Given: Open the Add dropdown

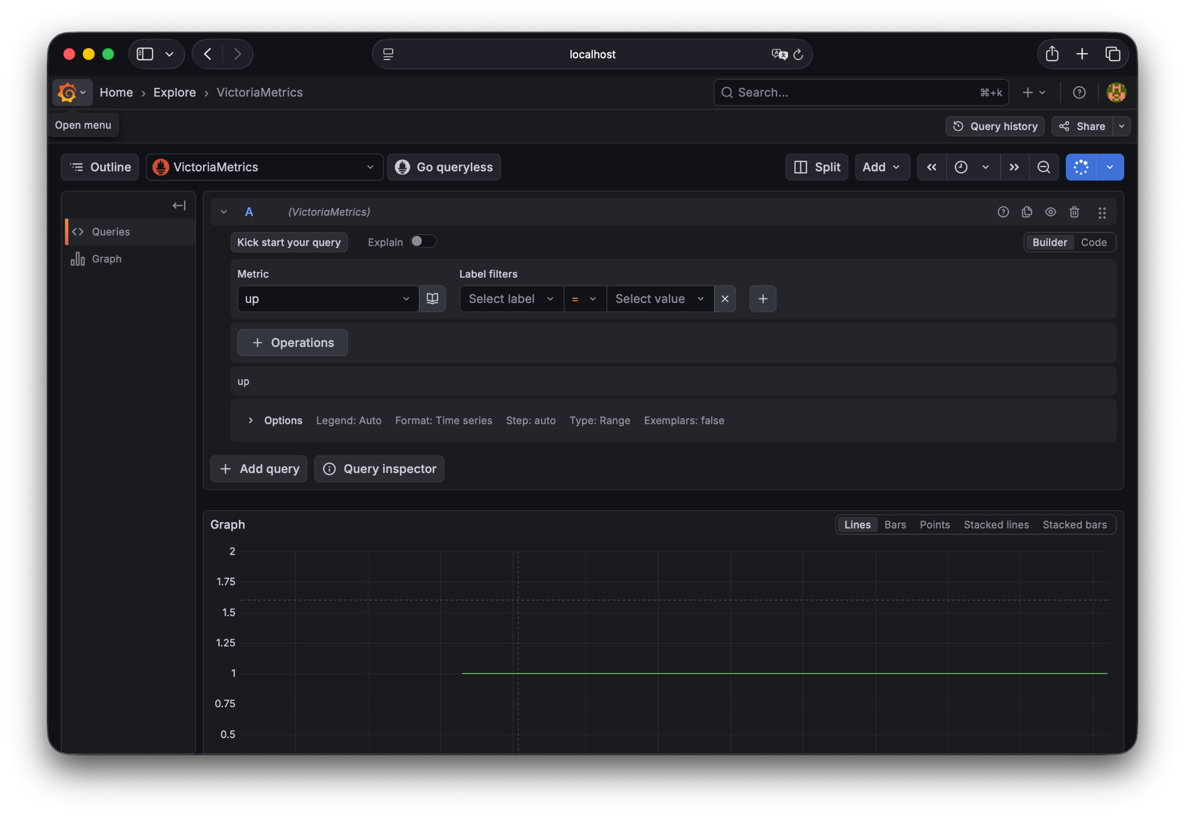Looking at the screenshot, I should [882, 167].
